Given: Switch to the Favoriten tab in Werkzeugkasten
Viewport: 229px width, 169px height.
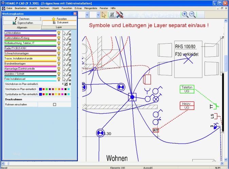Looking at the screenshot, I should point(59,19).
